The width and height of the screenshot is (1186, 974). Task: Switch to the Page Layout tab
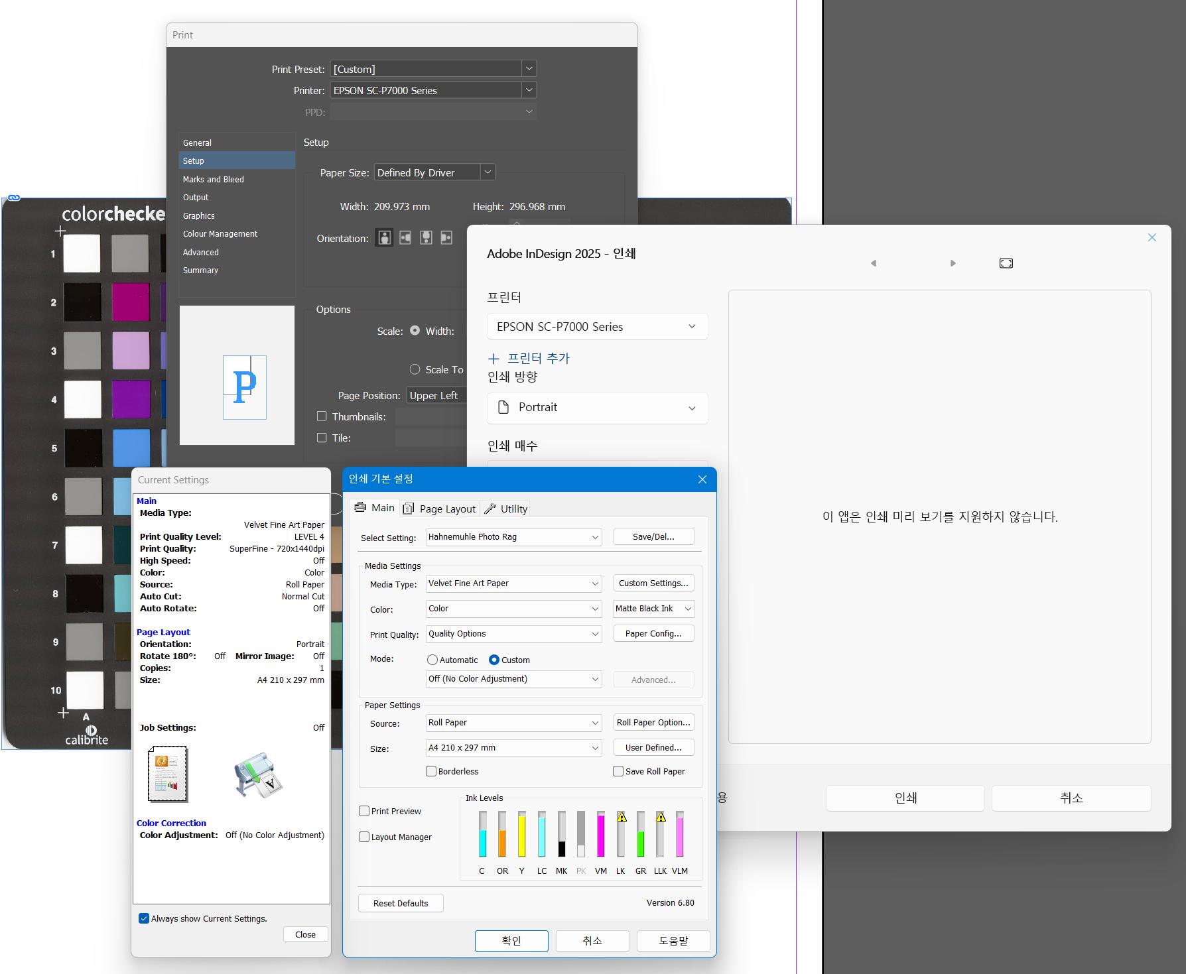point(439,509)
